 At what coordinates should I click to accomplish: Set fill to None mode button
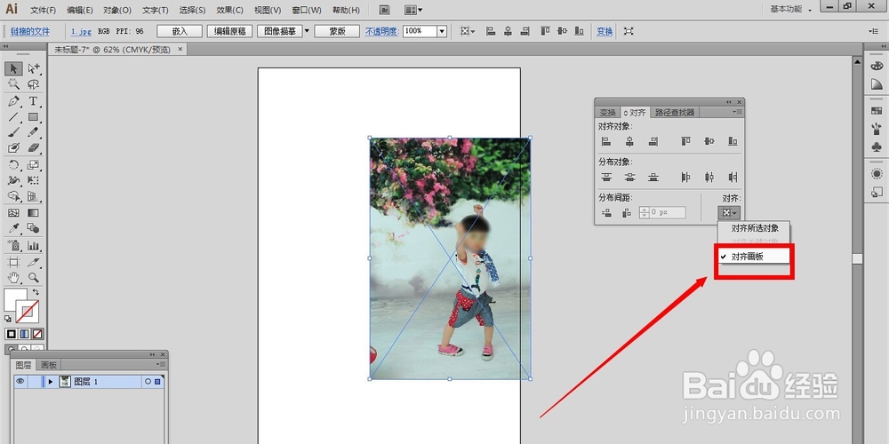pyautogui.click(x=37, y=334)
